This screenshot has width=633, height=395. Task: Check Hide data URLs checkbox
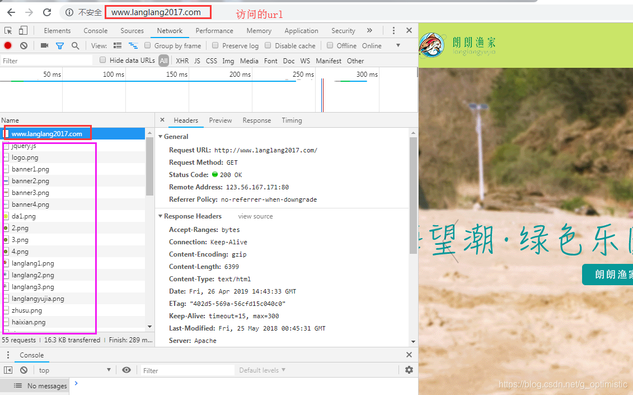(102, 61)
